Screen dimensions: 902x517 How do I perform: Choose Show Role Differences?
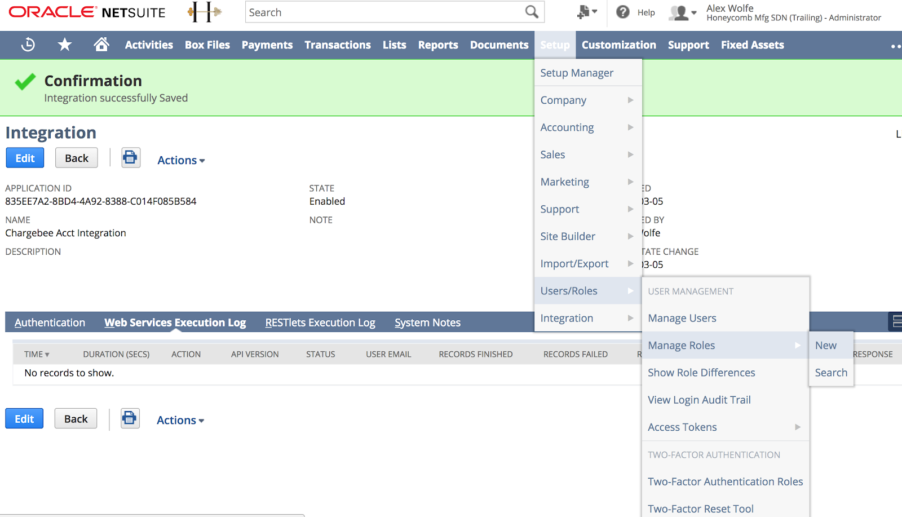[725, 372]
